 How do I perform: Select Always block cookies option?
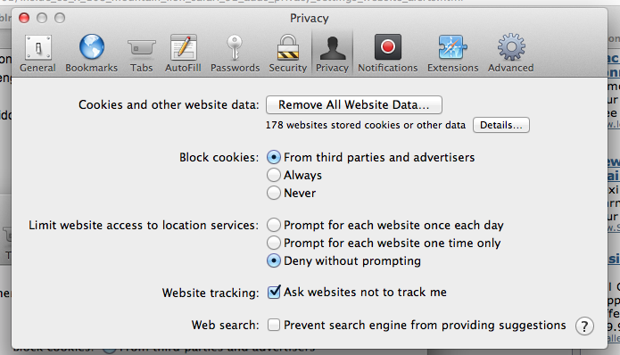click(x=274, y=175)
